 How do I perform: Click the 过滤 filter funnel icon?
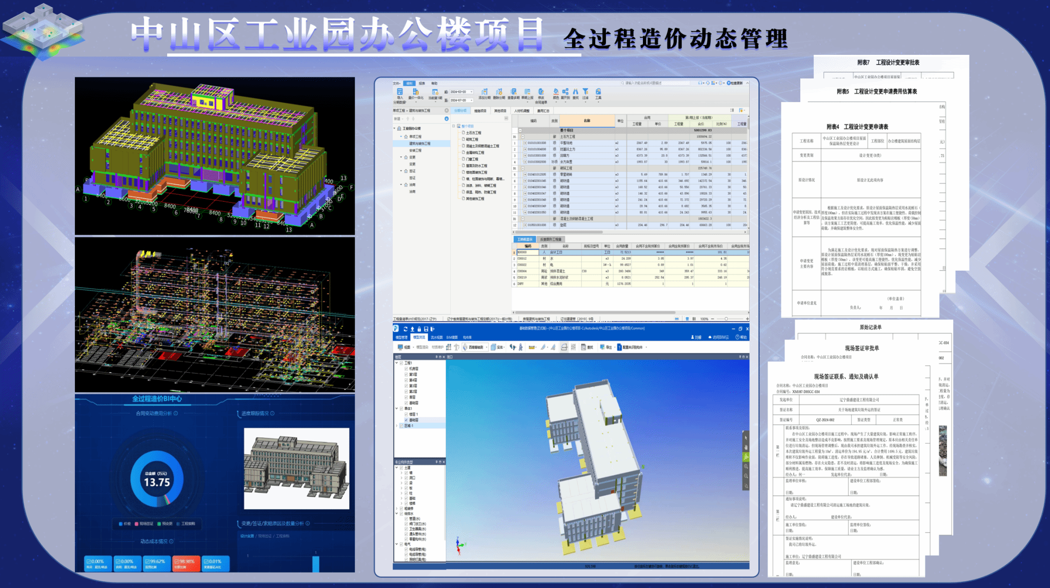(585, 92)
